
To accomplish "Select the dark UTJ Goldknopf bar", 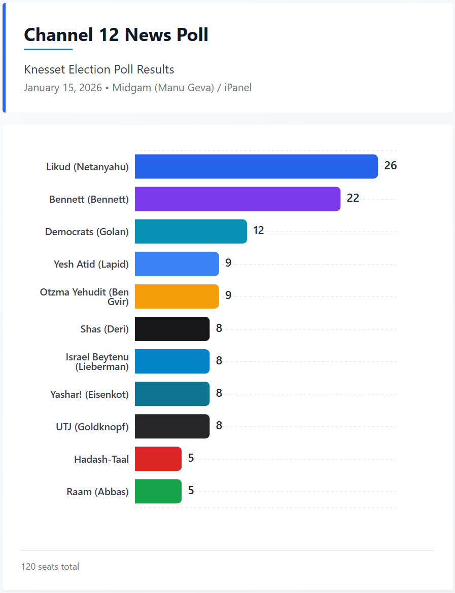I will point(172,426).
